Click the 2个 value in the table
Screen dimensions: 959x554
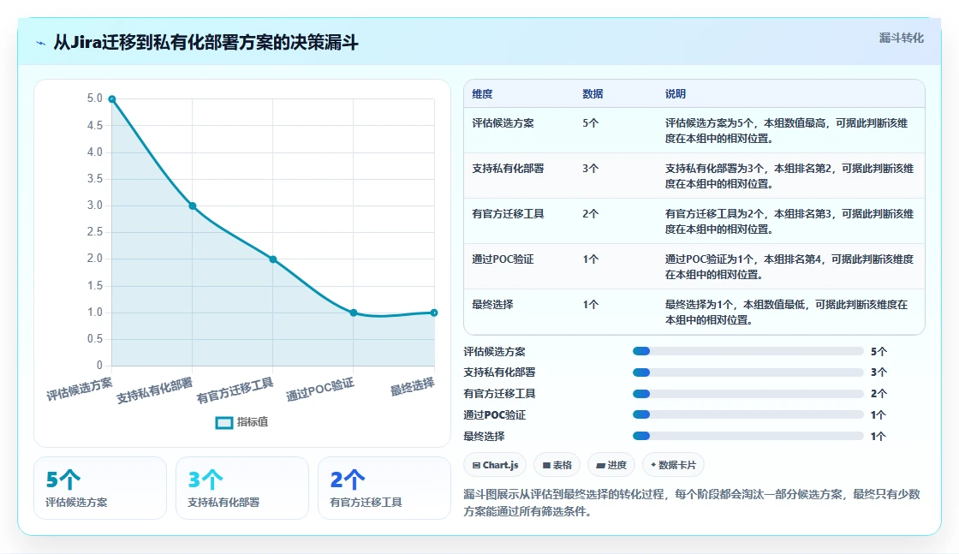[590, 214]
